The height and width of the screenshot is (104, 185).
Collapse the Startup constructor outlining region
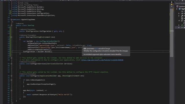(12, 37)
